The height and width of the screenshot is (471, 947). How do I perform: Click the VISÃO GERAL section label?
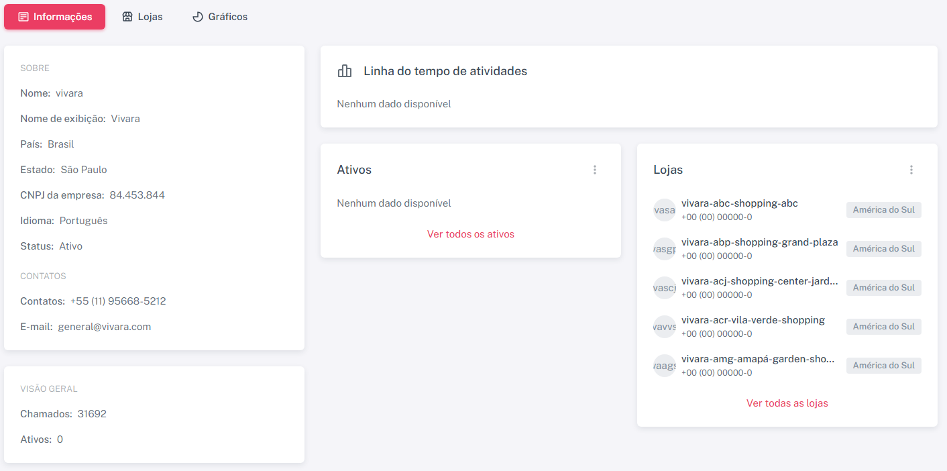point(49,389)
